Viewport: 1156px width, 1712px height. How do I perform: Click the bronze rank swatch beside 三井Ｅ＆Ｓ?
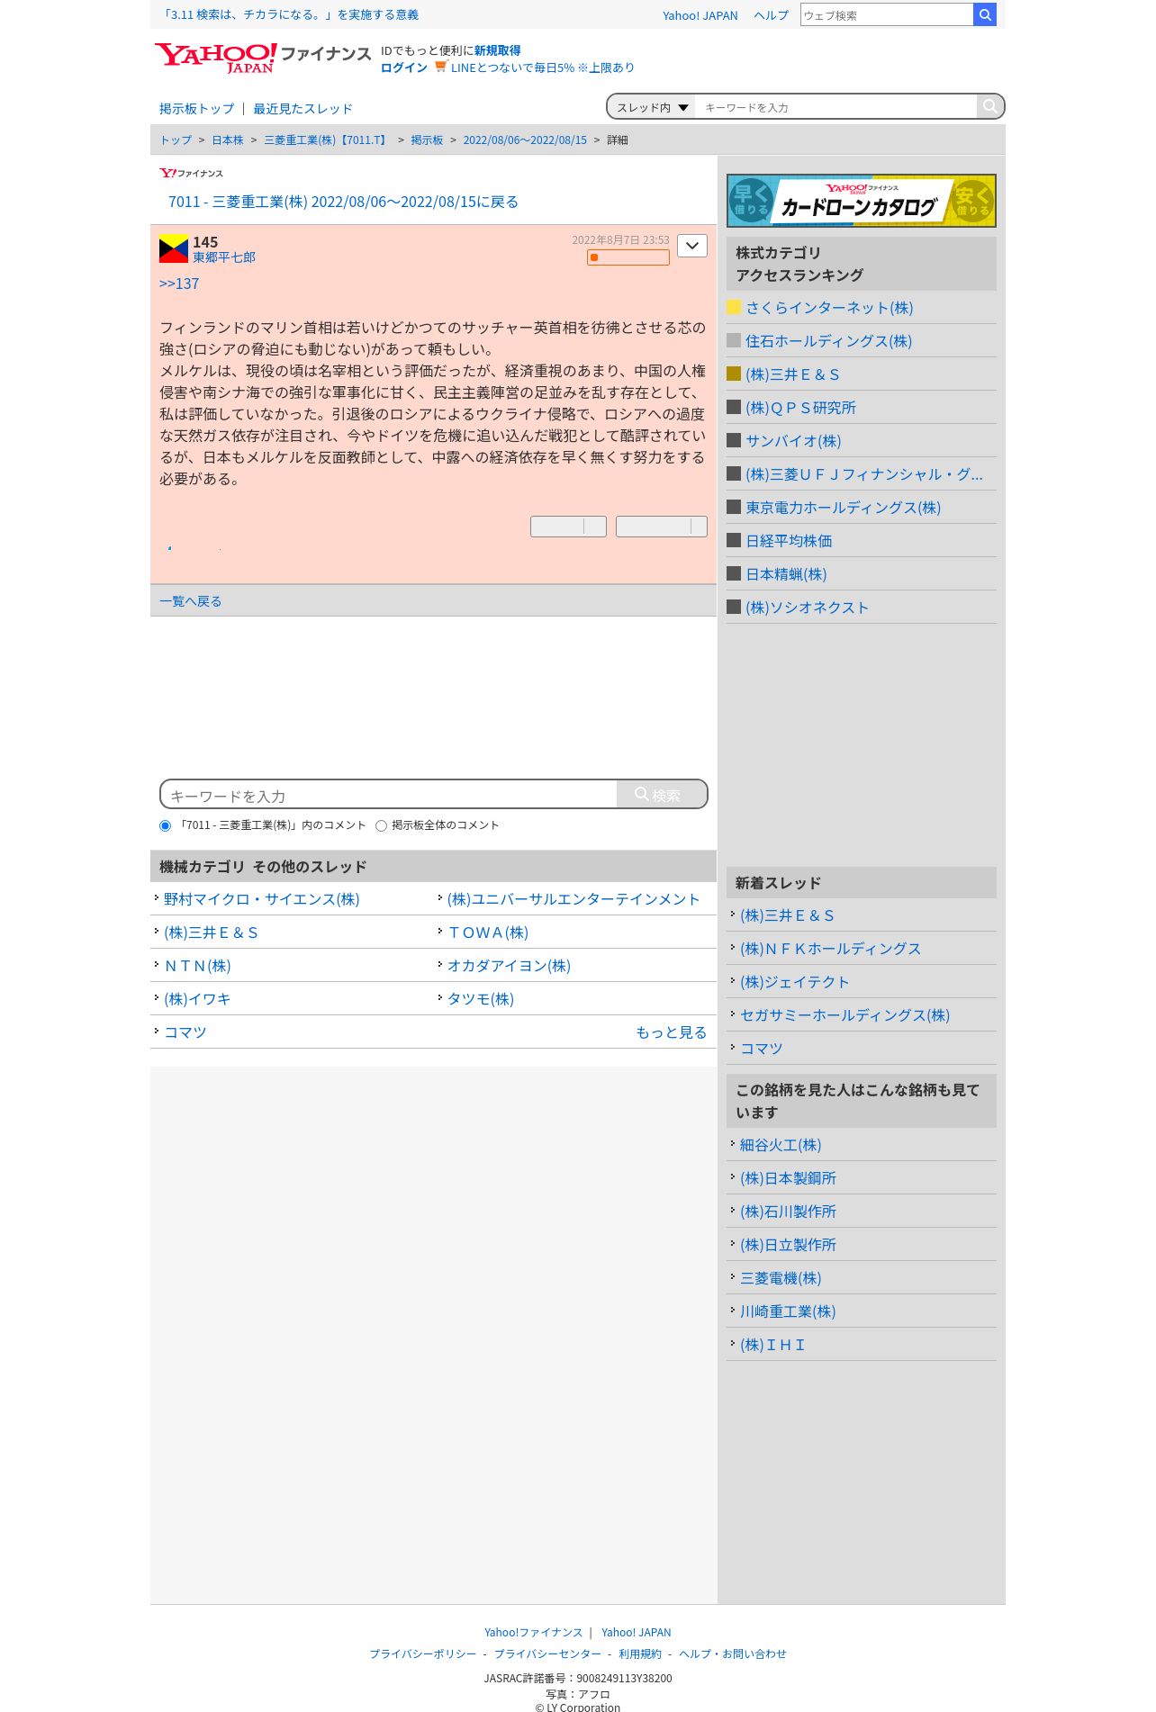(x=734, y=374)
